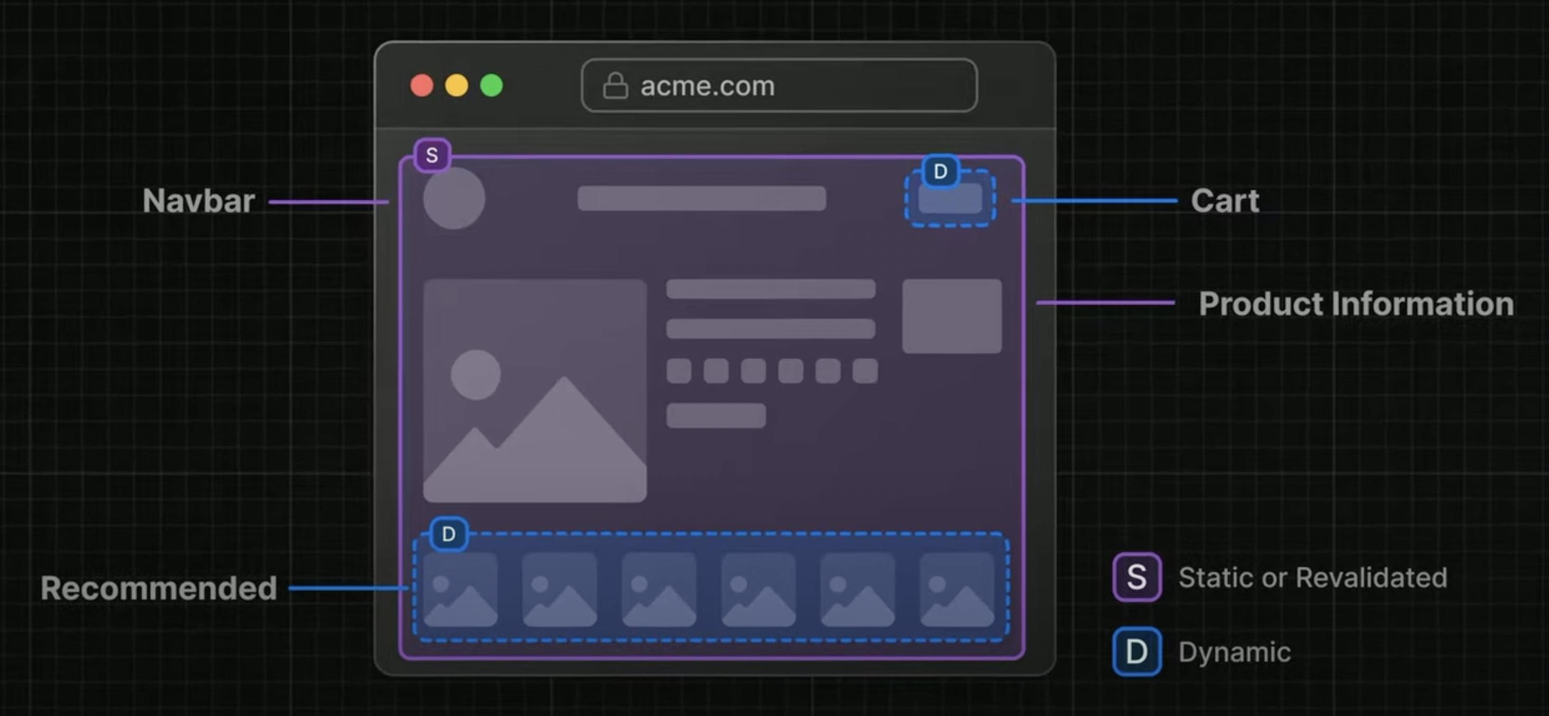The height and width of the screenshot is (716, 1549).
Task: Click the green window maximize button
Action: point(492,86)
